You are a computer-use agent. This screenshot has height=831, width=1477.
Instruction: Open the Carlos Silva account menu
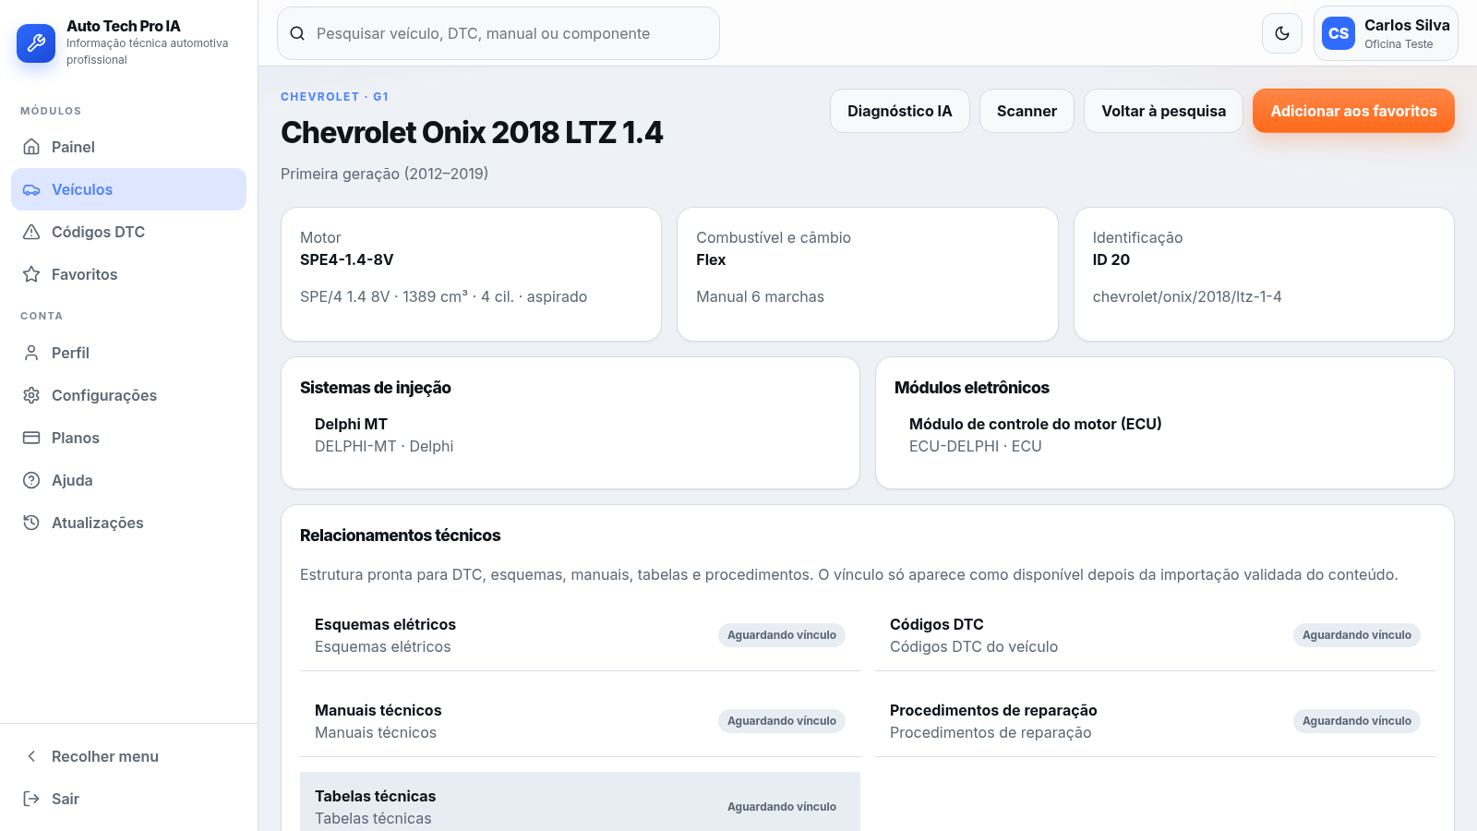(x=1386, y=33)
